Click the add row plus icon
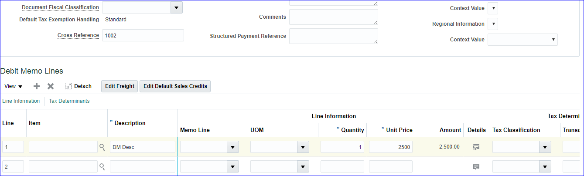 [37, 86]
